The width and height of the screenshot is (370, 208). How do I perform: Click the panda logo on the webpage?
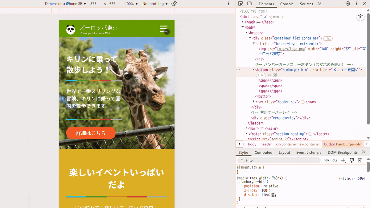point(71,30)
